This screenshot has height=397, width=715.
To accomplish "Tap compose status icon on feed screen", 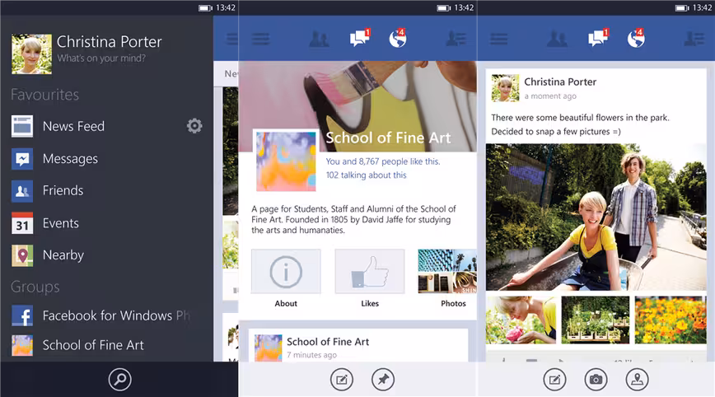I will coord(554,379).
